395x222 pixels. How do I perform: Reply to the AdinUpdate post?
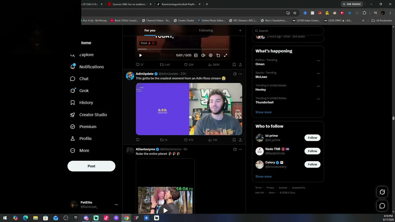138,140
